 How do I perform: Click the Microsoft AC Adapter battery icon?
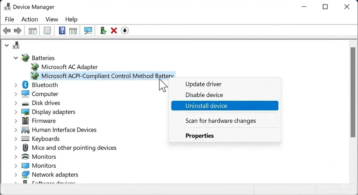pyautogui.click(x=35, y=67)
